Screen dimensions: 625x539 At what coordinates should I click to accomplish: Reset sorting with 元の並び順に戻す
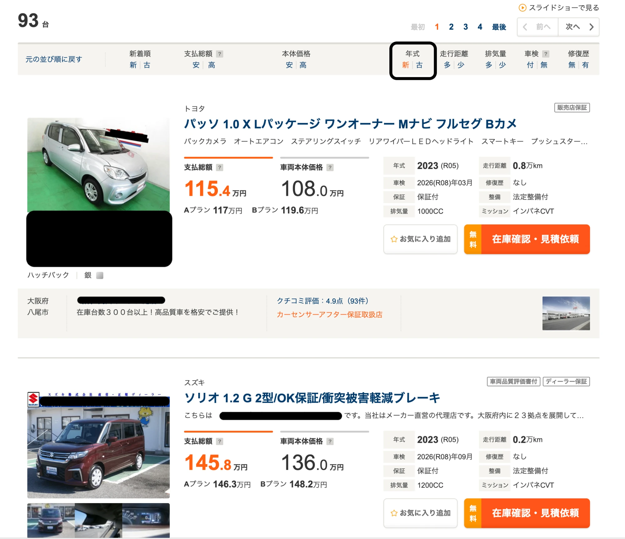point(54,59)
